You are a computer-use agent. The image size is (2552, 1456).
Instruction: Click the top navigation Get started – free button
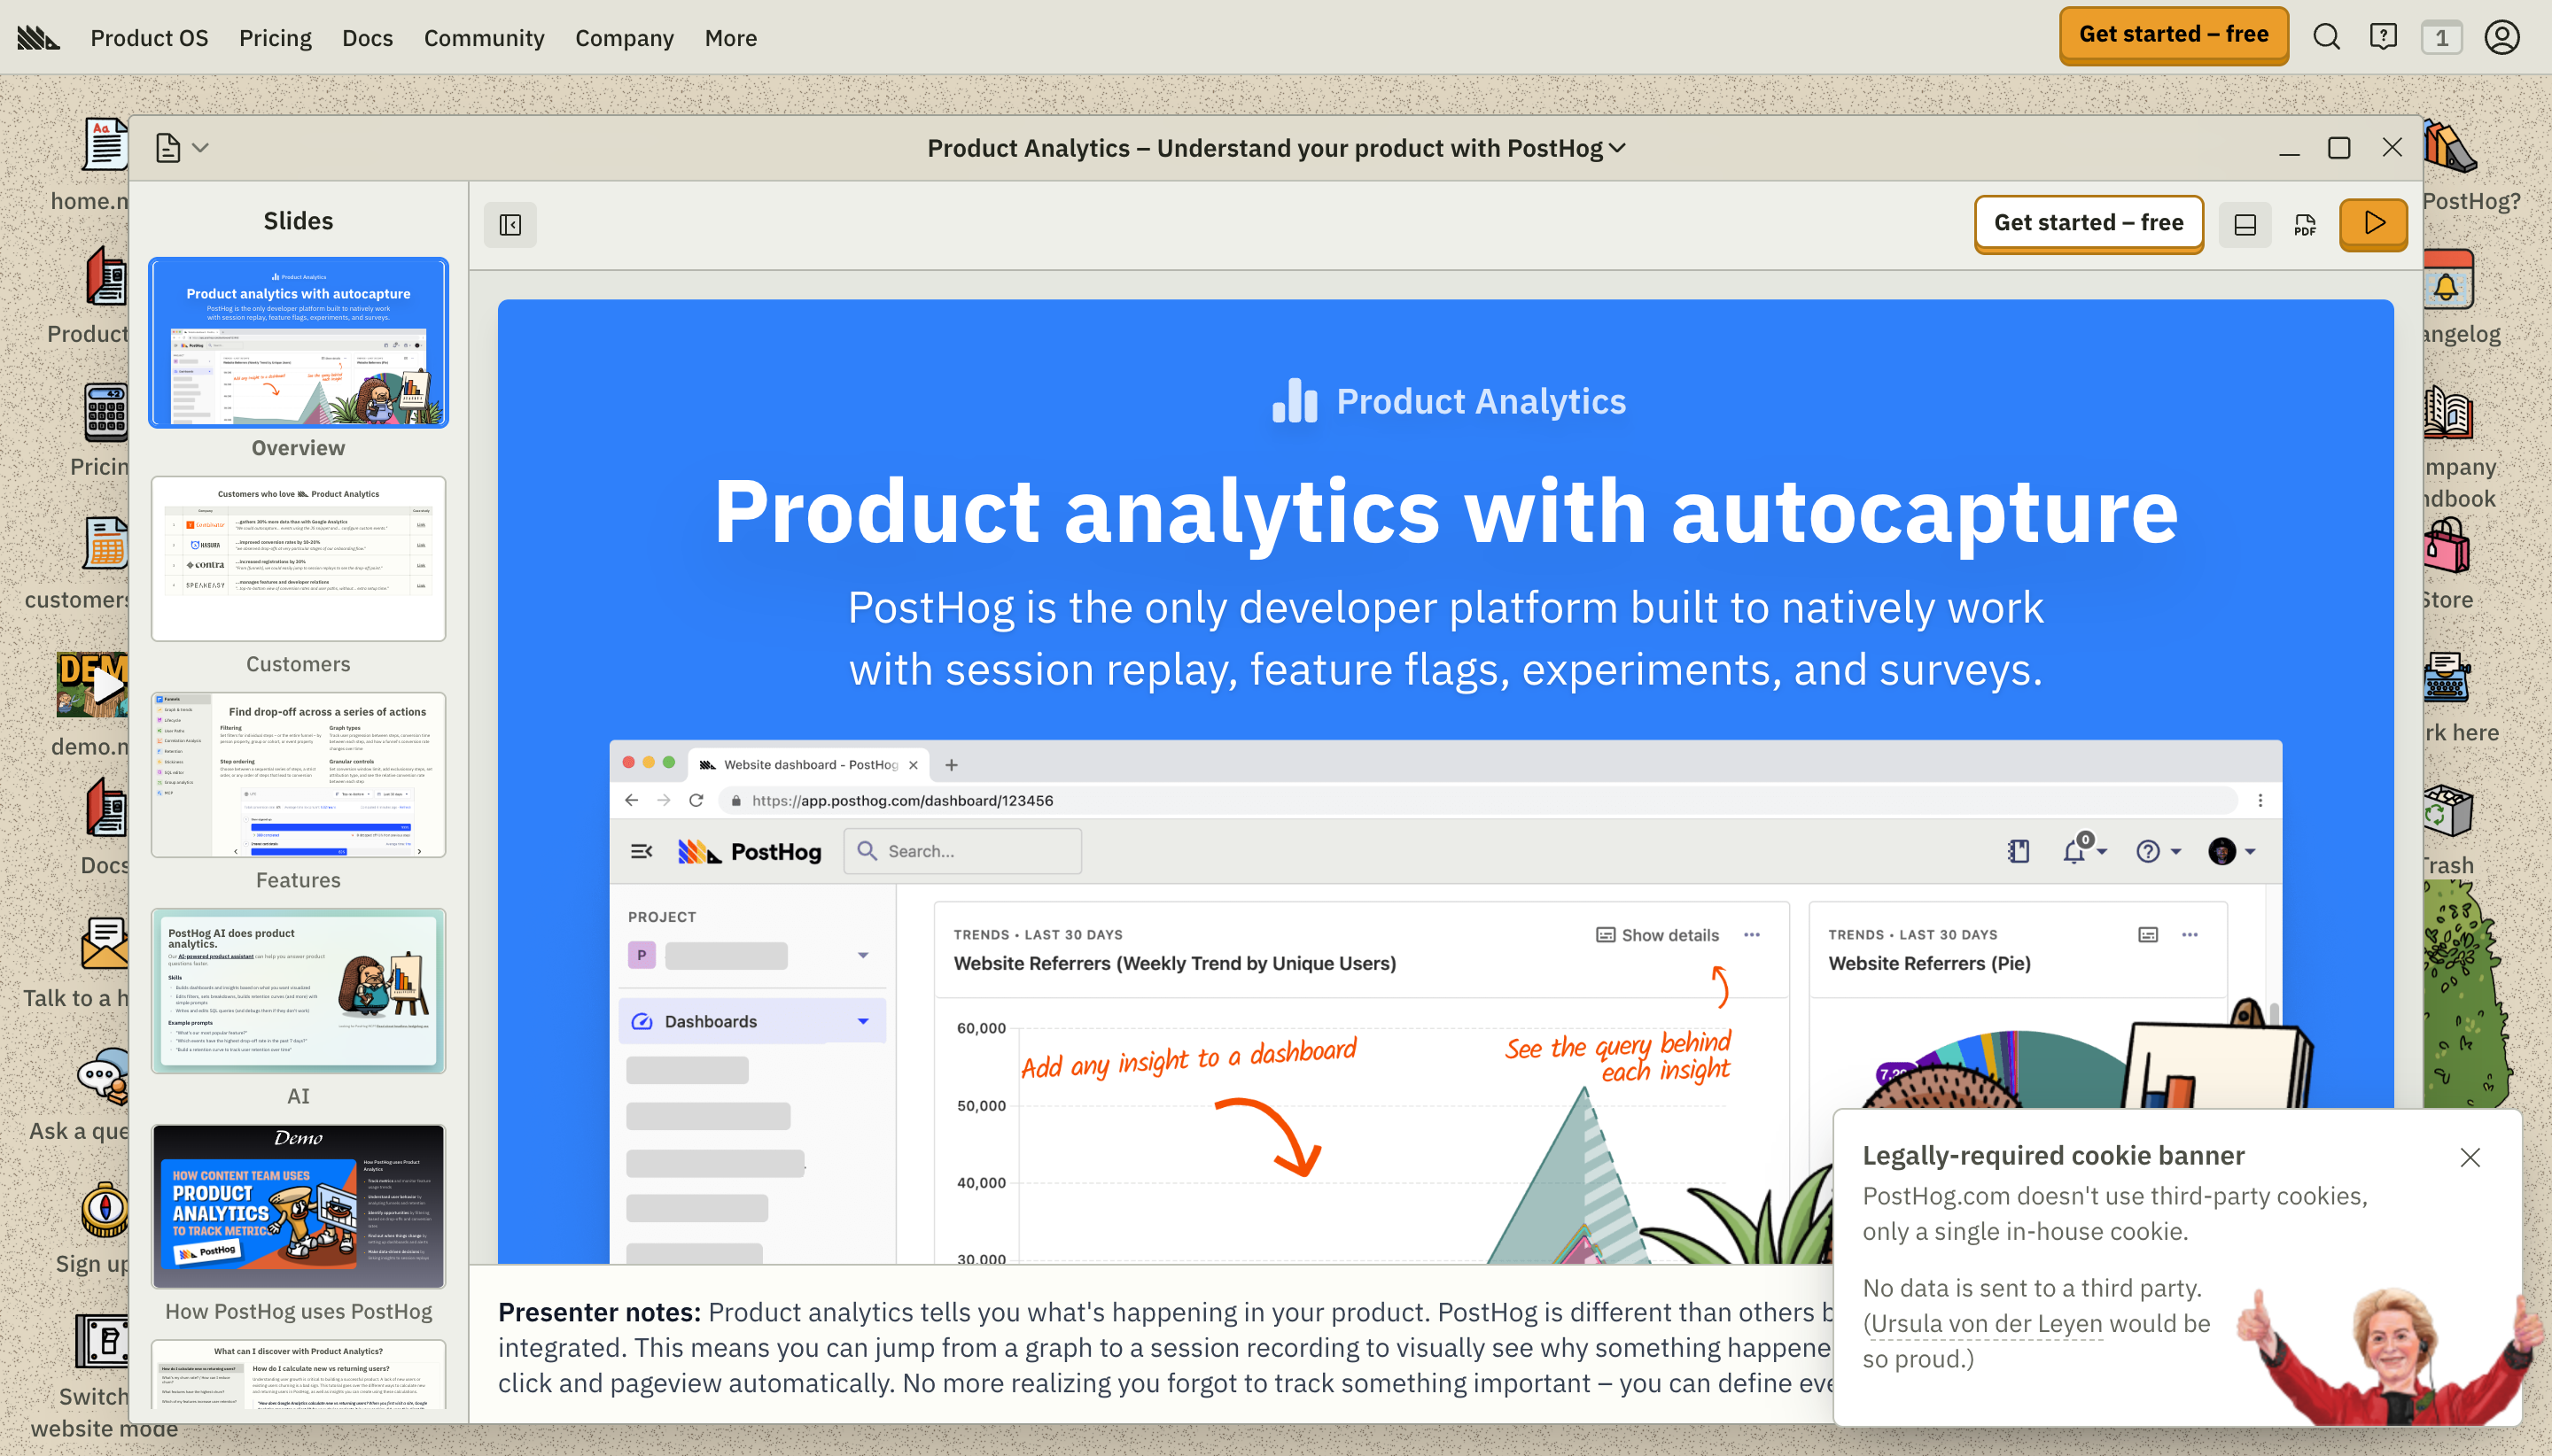click(x=2173, y=35)
